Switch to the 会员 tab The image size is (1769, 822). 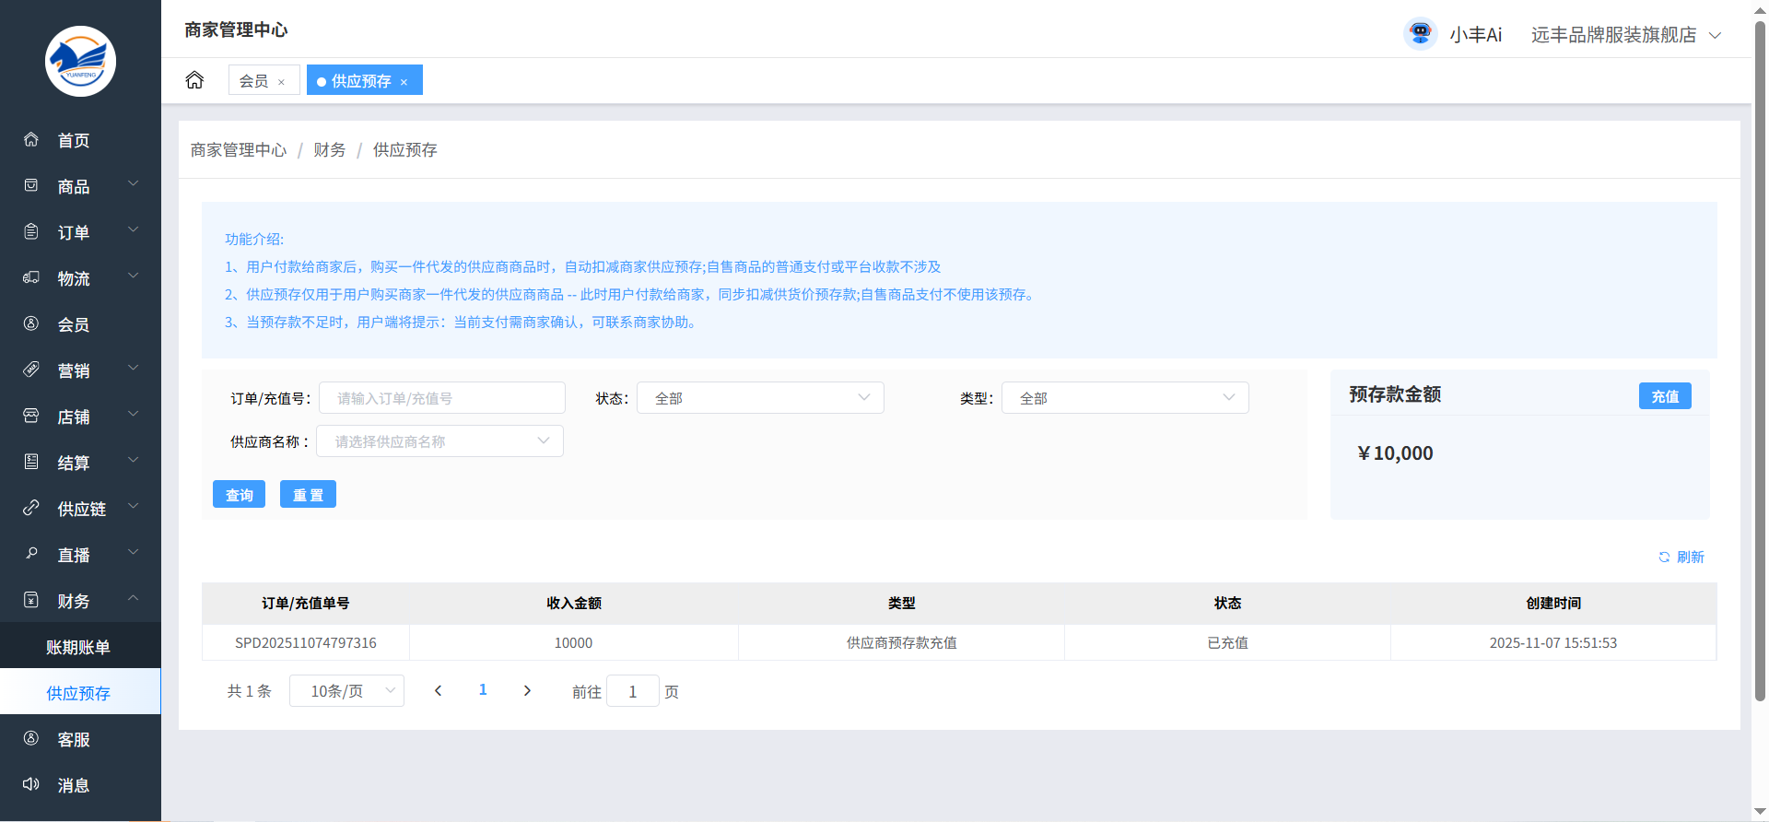tap(254, 81)
